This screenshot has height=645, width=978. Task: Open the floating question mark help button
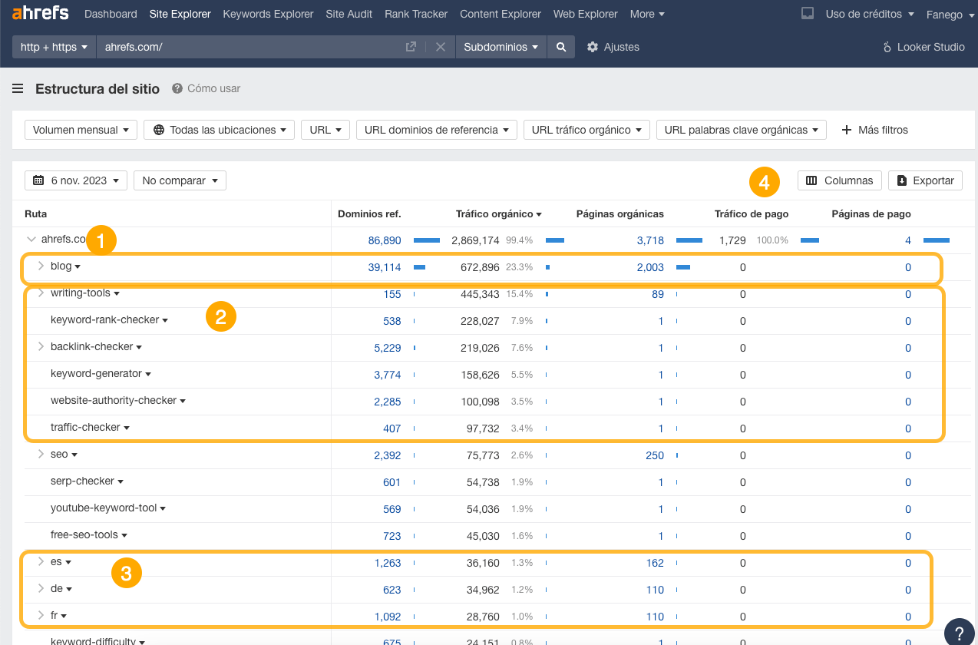[x=958, y=630]
